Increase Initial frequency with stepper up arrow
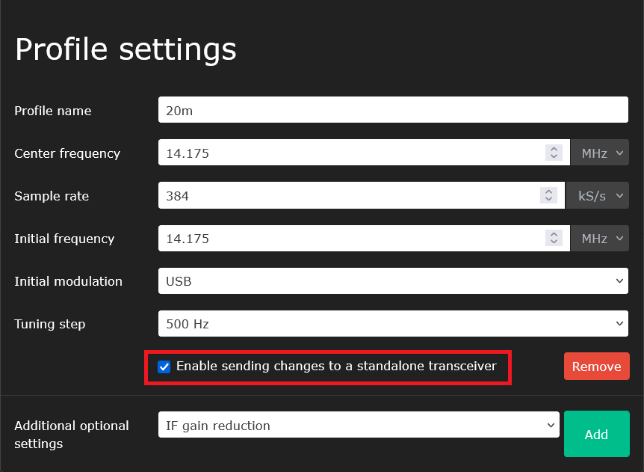This screenshot has height=472, width=644. coord(554,234)
